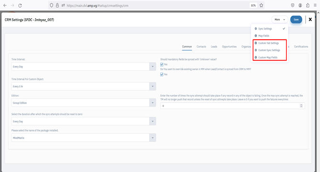The image size is (320, 172).
Task: Go back using the browser back arrow
Action: tap(5, 6)
